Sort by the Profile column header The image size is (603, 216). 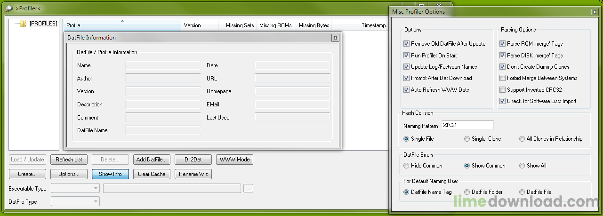click(x=122, y=25)
